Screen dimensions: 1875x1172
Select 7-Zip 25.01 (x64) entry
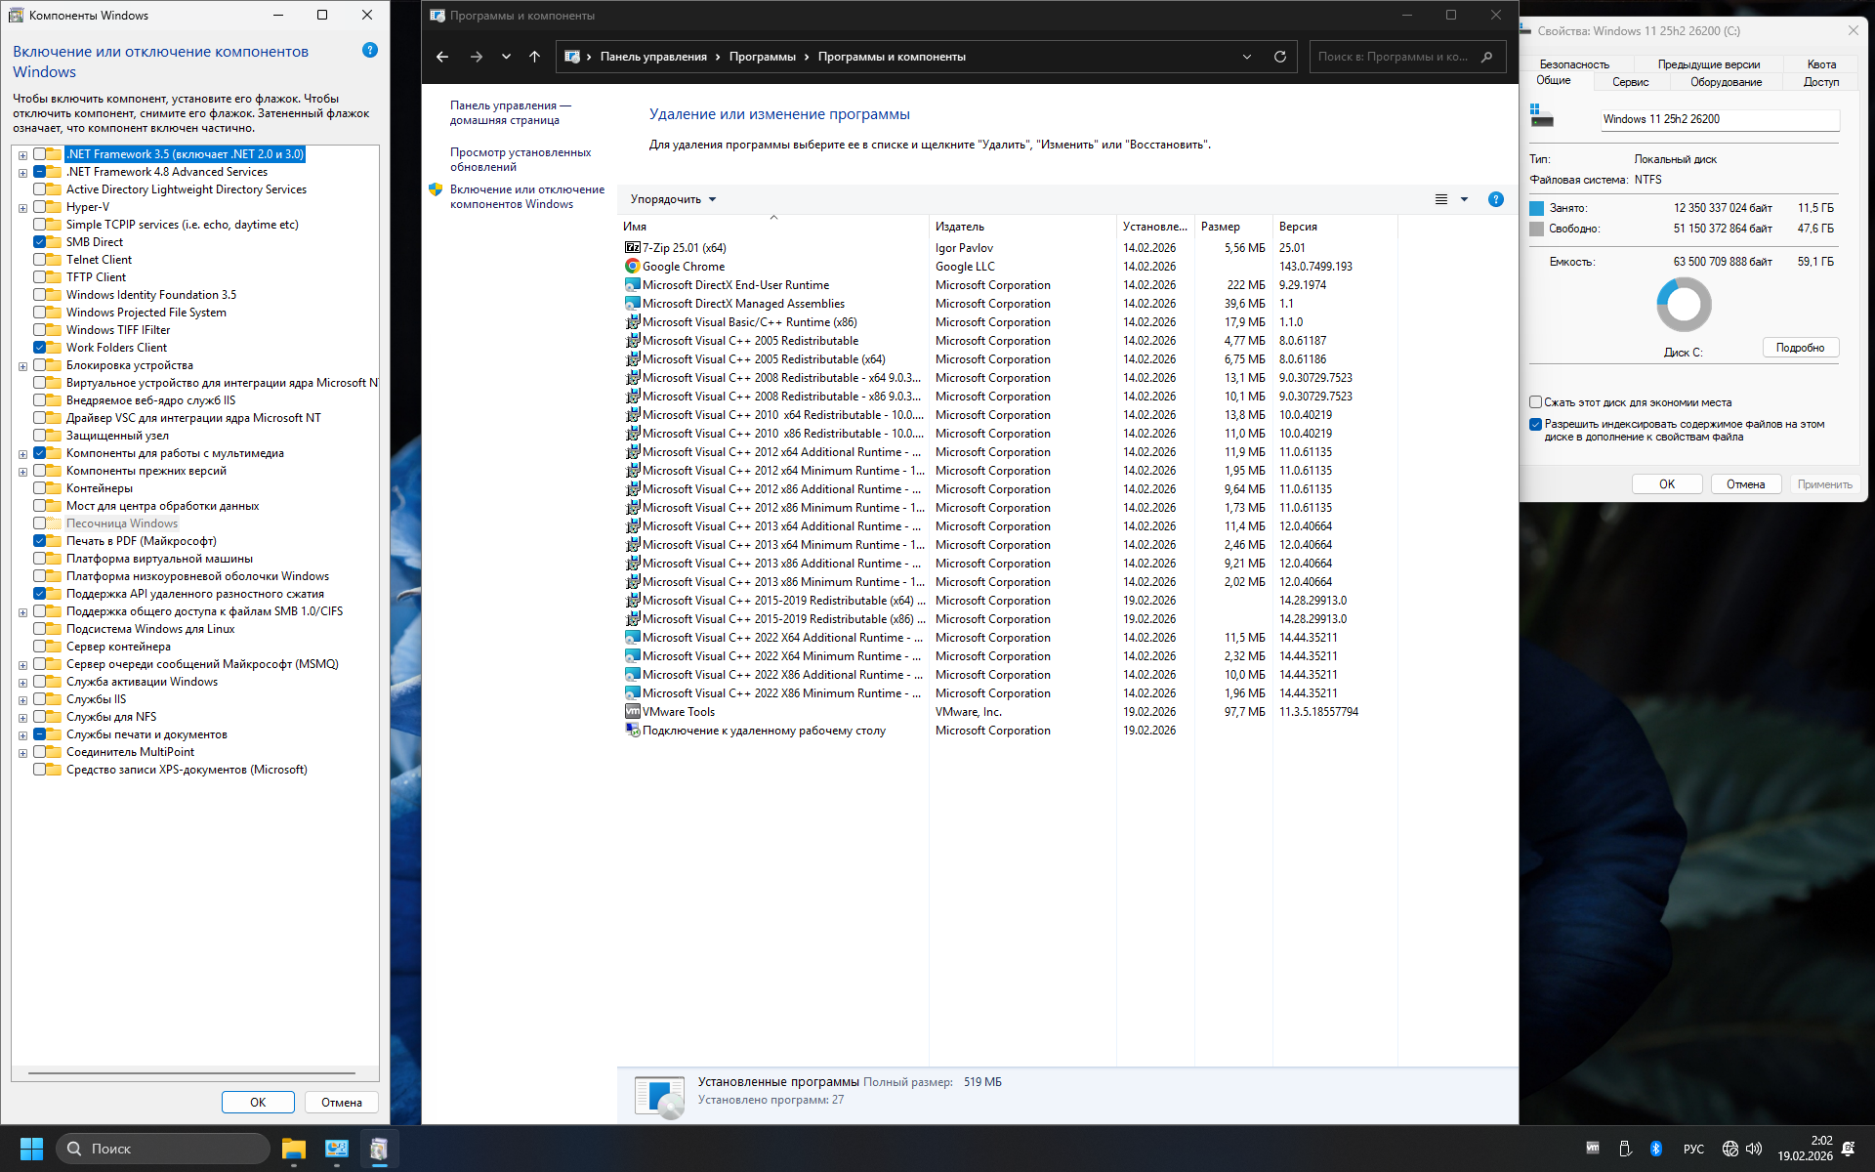pyautogui.click(x=684, y=248)
